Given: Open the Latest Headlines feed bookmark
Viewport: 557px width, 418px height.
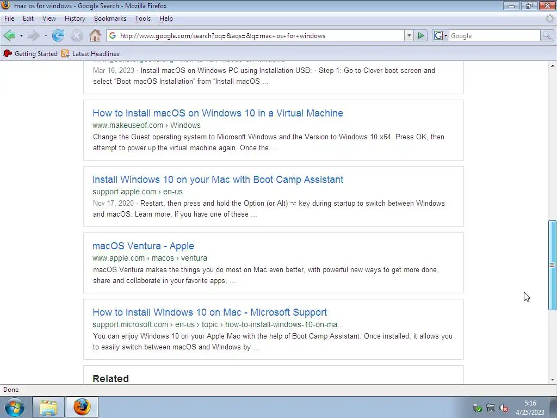Looking at the screenshot, I should pos(90,54).
